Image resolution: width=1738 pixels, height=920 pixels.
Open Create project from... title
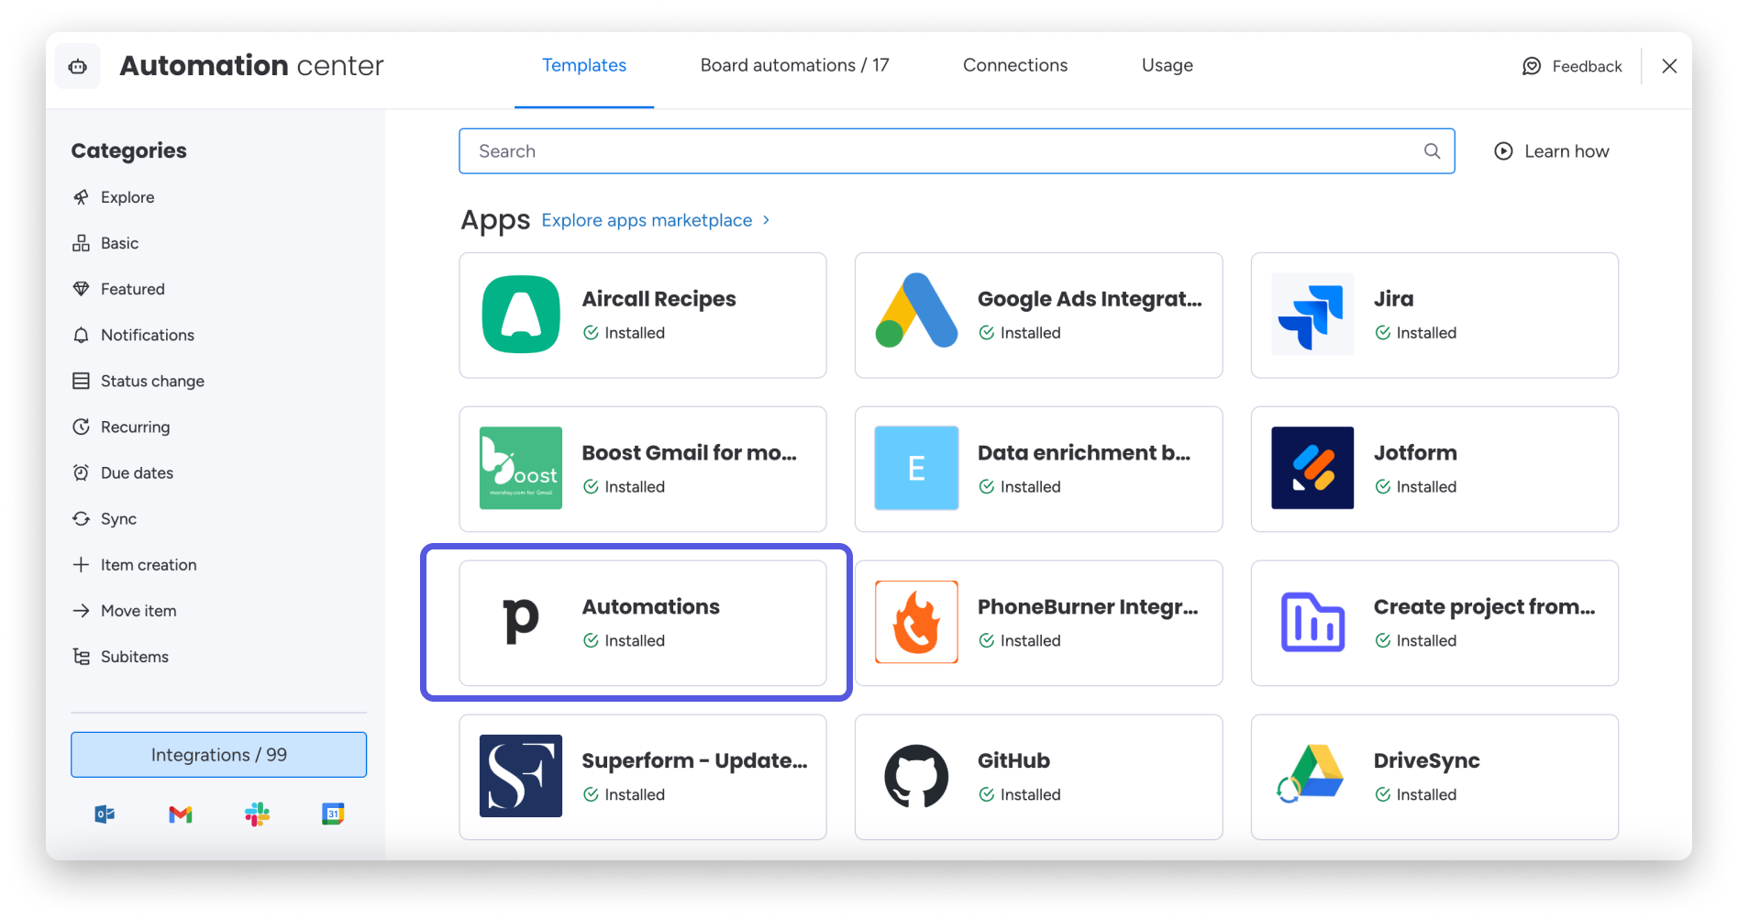coord(1484,607)
